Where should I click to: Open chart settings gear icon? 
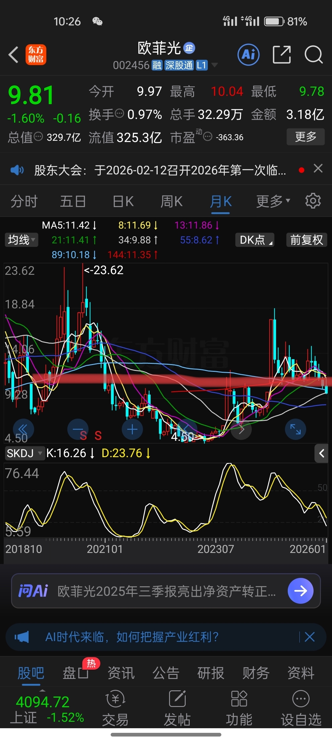pos(313,201)
